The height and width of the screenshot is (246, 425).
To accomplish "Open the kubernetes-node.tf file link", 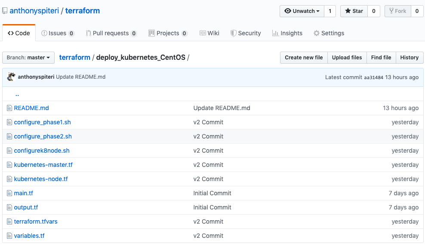I will click(x=41, y=179).
